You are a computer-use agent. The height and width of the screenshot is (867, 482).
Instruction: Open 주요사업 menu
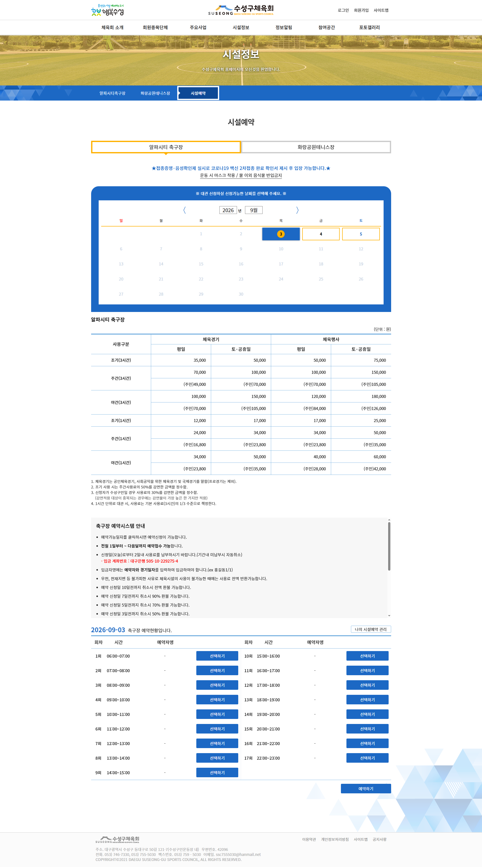tap(198, 28)
